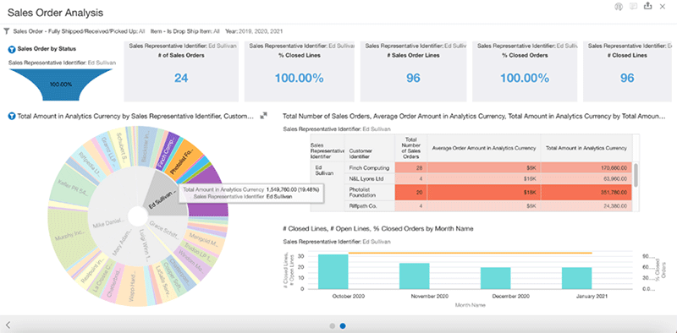The width and height of the screenshot is (677, 333).
Task: Select the October 2020 bar in chart
Action: click(333, 272)
